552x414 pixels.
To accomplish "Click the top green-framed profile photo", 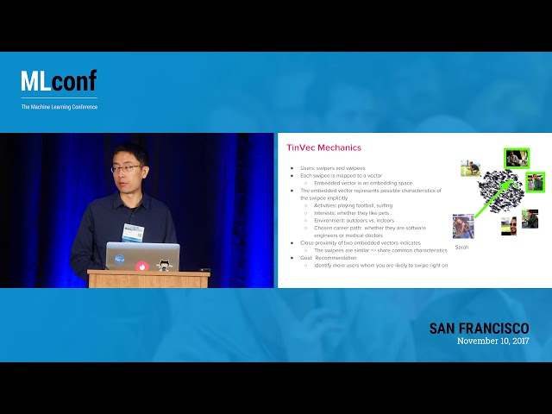I will coord(517,158).
